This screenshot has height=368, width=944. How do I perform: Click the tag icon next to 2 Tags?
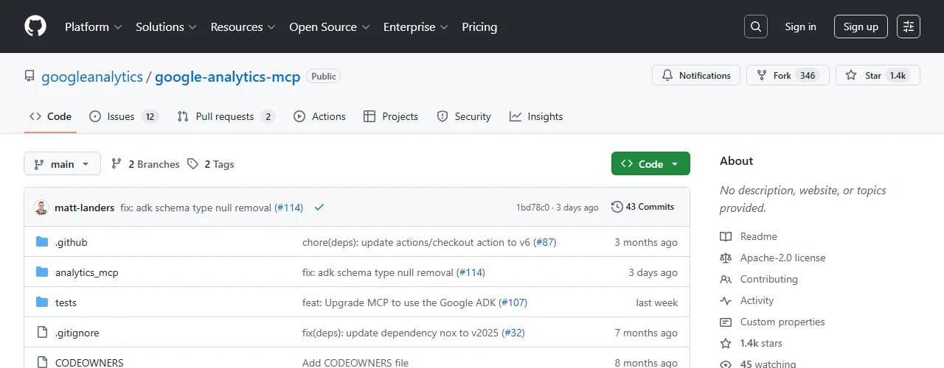pyautogui.click(x=192, y=164)
